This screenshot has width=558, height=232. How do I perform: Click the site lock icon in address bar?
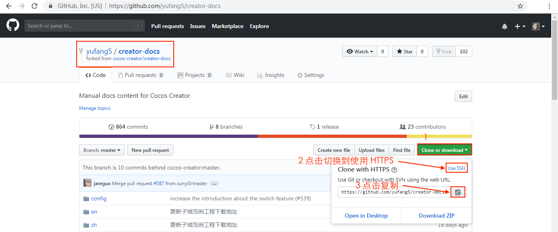51,6
